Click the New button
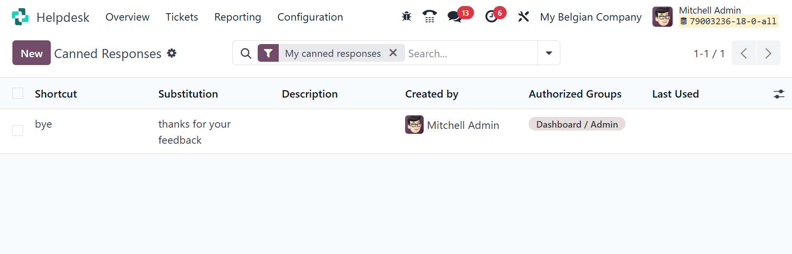This screenshot has height=254, width=792. pyautogui.click(x=31, y=53)
